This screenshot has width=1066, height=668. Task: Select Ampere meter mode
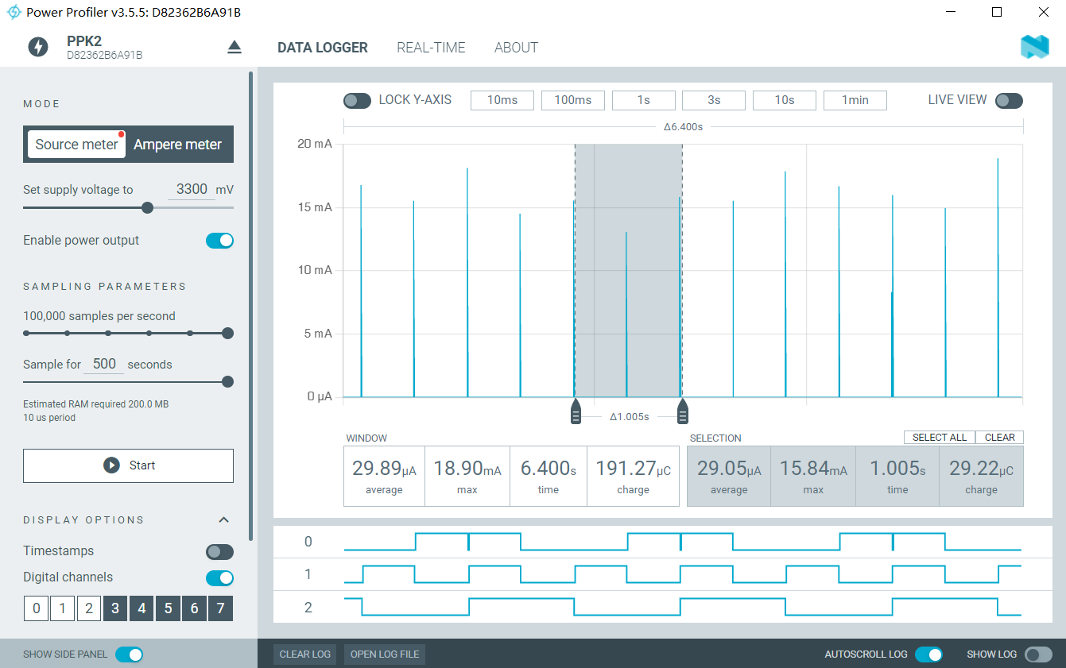tap(178, 145)
